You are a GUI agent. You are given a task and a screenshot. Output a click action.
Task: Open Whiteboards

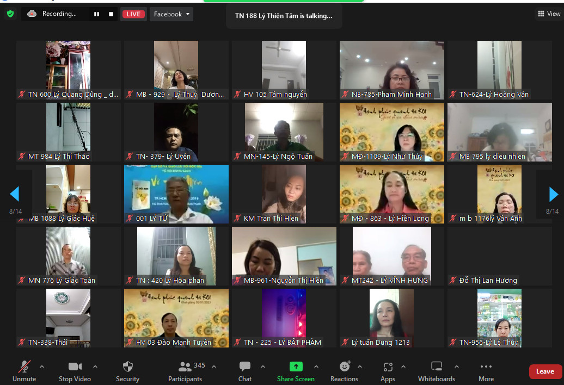pos(436,371)
